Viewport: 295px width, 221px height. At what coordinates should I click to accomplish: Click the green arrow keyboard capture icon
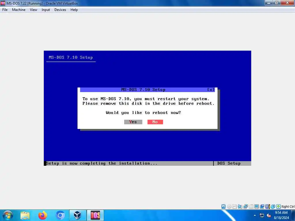click(279, 207)
